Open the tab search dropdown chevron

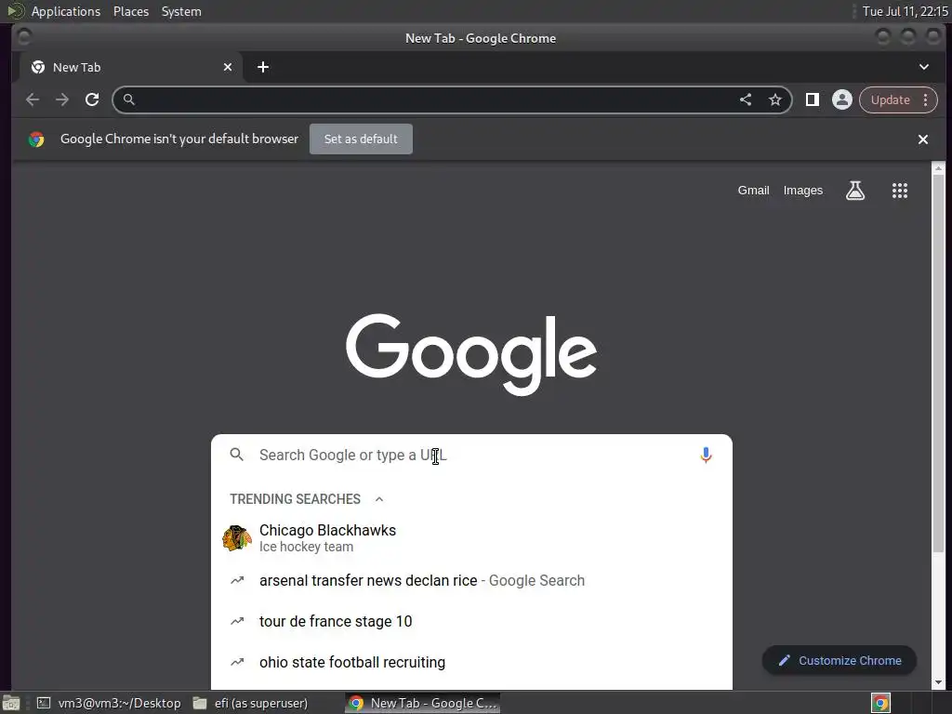[923, 67]
